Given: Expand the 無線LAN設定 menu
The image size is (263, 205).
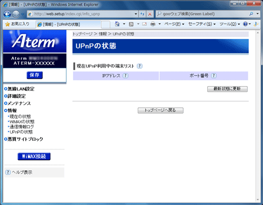Looking at the screenshot, I should [x=19, y=89].
